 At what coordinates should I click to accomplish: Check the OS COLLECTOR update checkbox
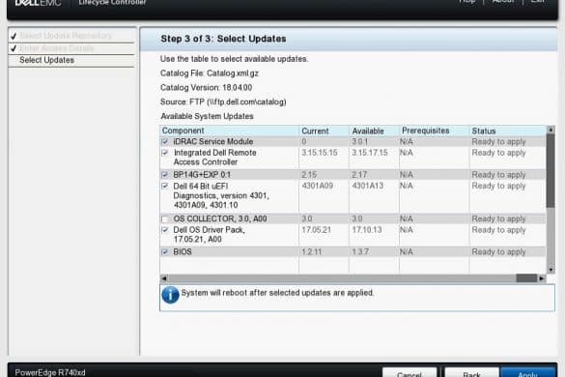[165, 219]
